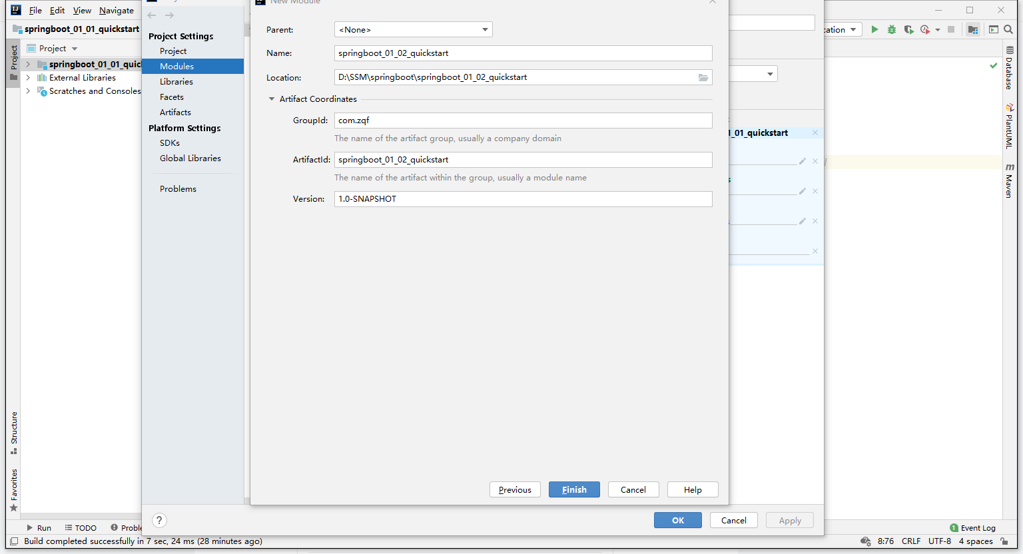Click the browse folder icon in Location field
1023x554 pixels.
[703, 77]
